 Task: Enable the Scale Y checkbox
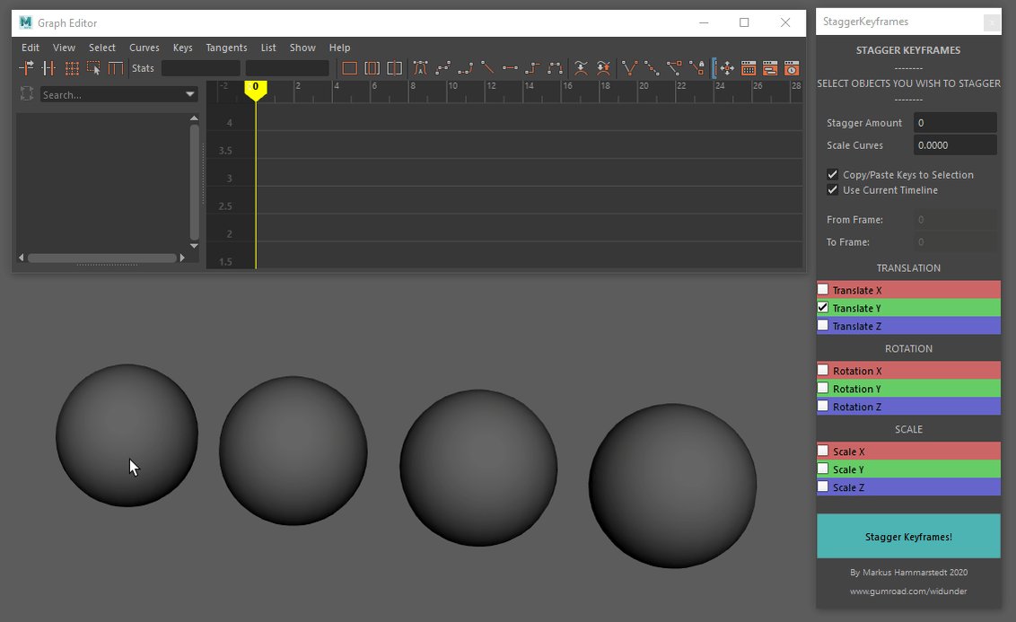(x=823, y=469)
